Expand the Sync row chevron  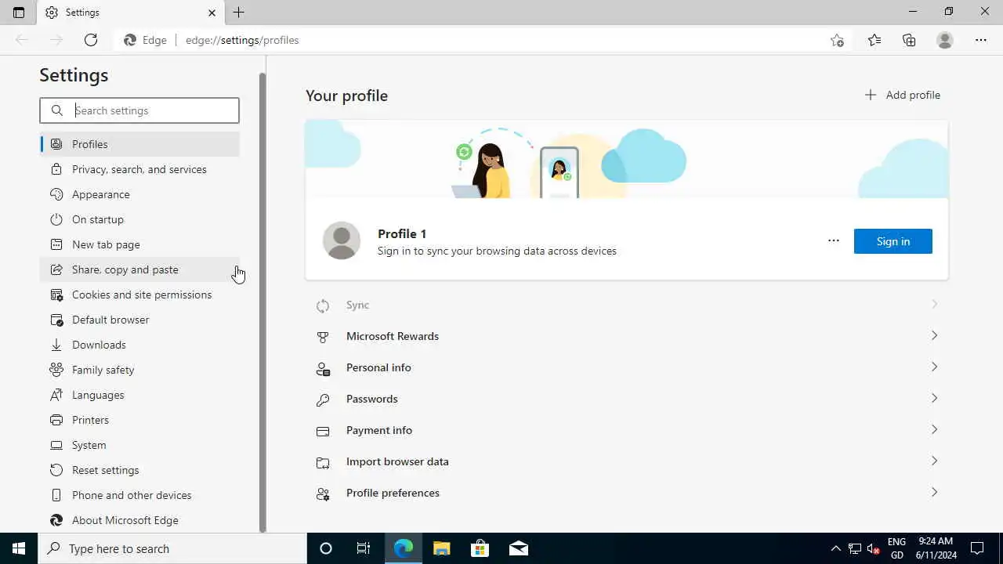[934, 304]
